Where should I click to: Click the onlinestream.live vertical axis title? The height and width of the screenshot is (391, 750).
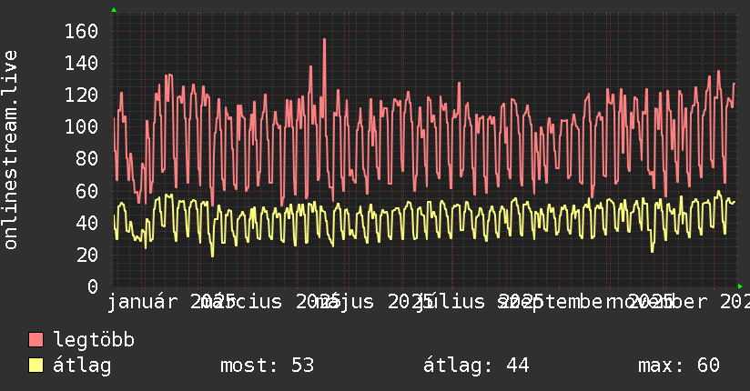tap(11, 150)
